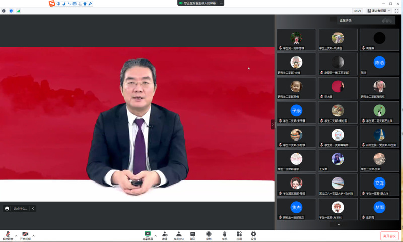Image resolution: width=403 pixels, height=242 pixels.
Task: Enter full screen mode icon
Action: pos(396,10)
